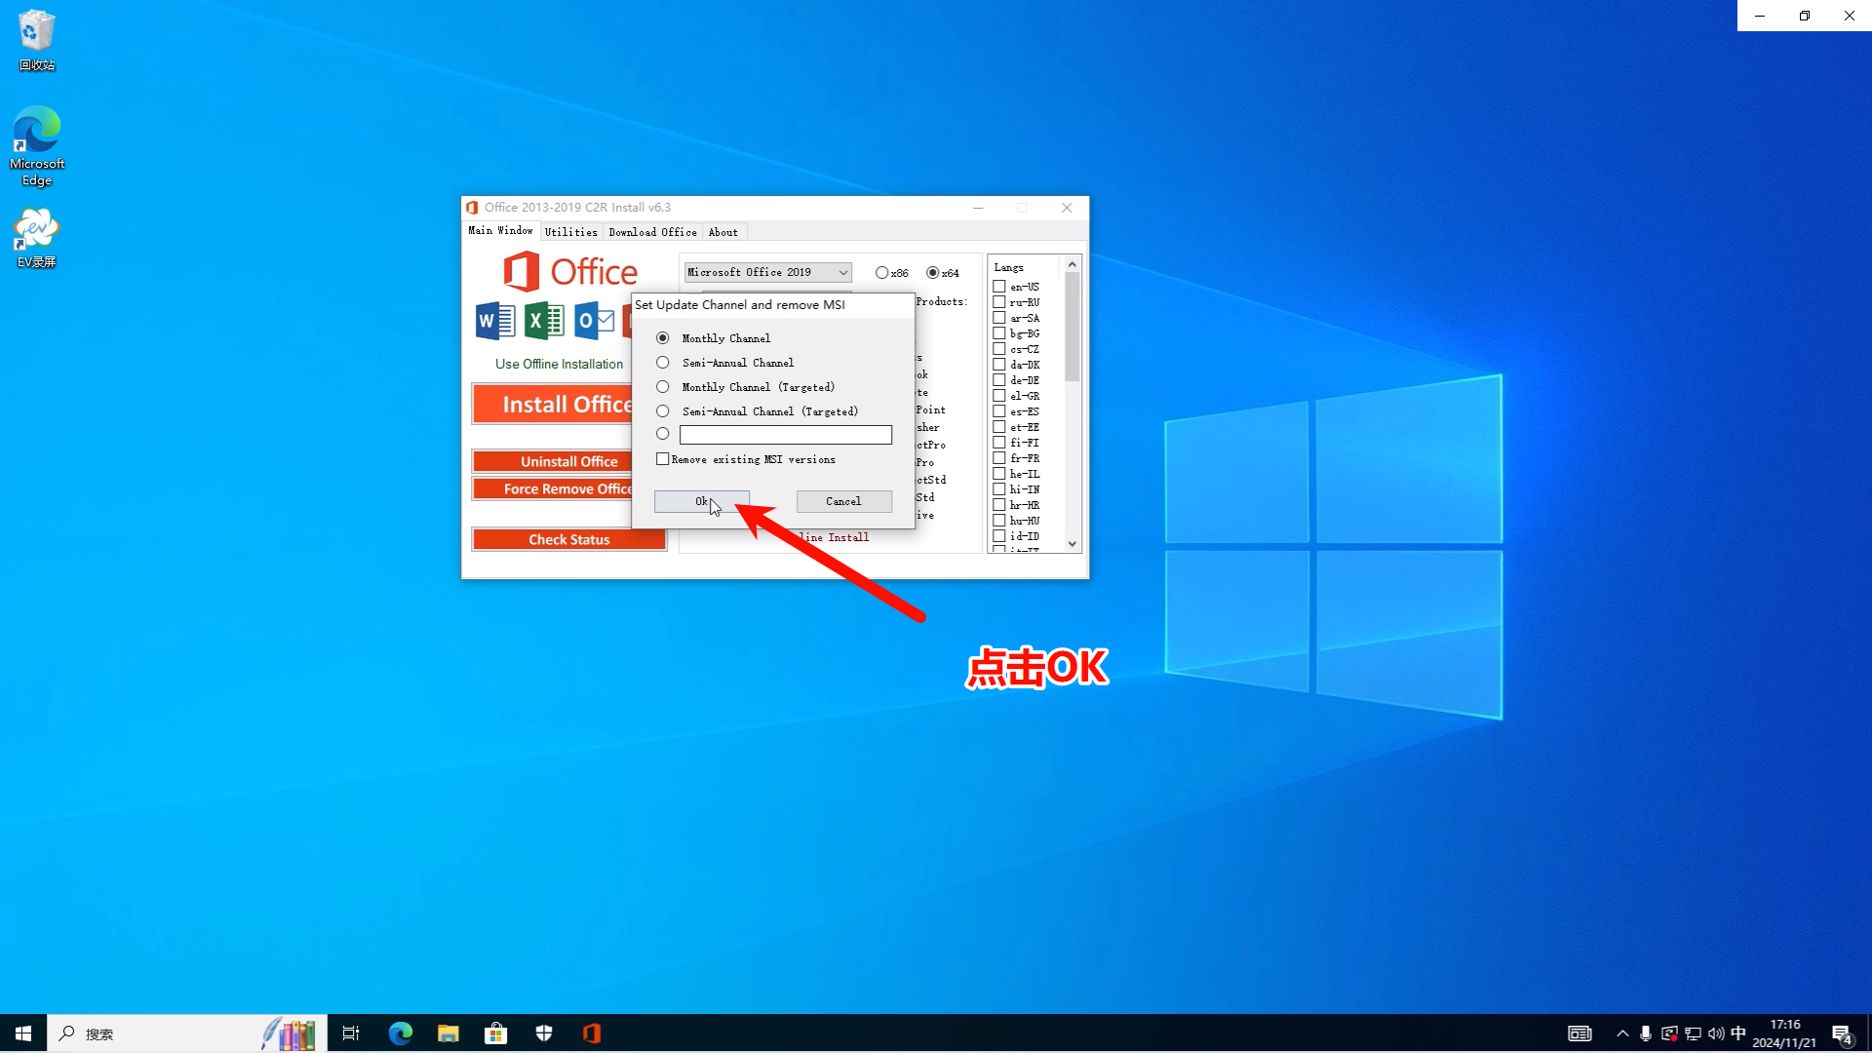
Task: Check the hu-HU language box
Action: click(999, 521)
